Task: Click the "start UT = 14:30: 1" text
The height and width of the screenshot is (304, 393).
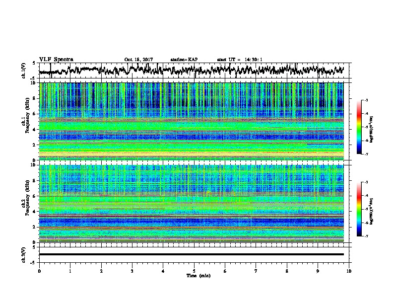Action: 240,60
